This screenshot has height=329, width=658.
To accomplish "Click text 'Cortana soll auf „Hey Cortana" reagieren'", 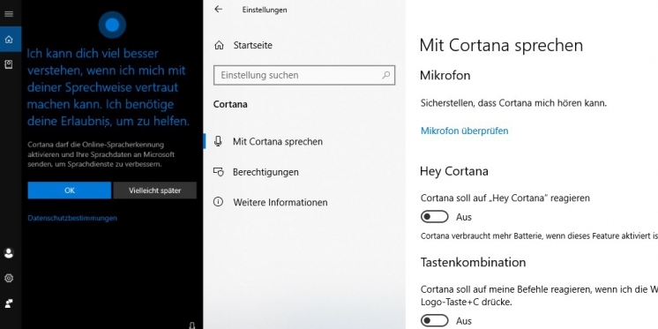I will [x=505, y=198].
